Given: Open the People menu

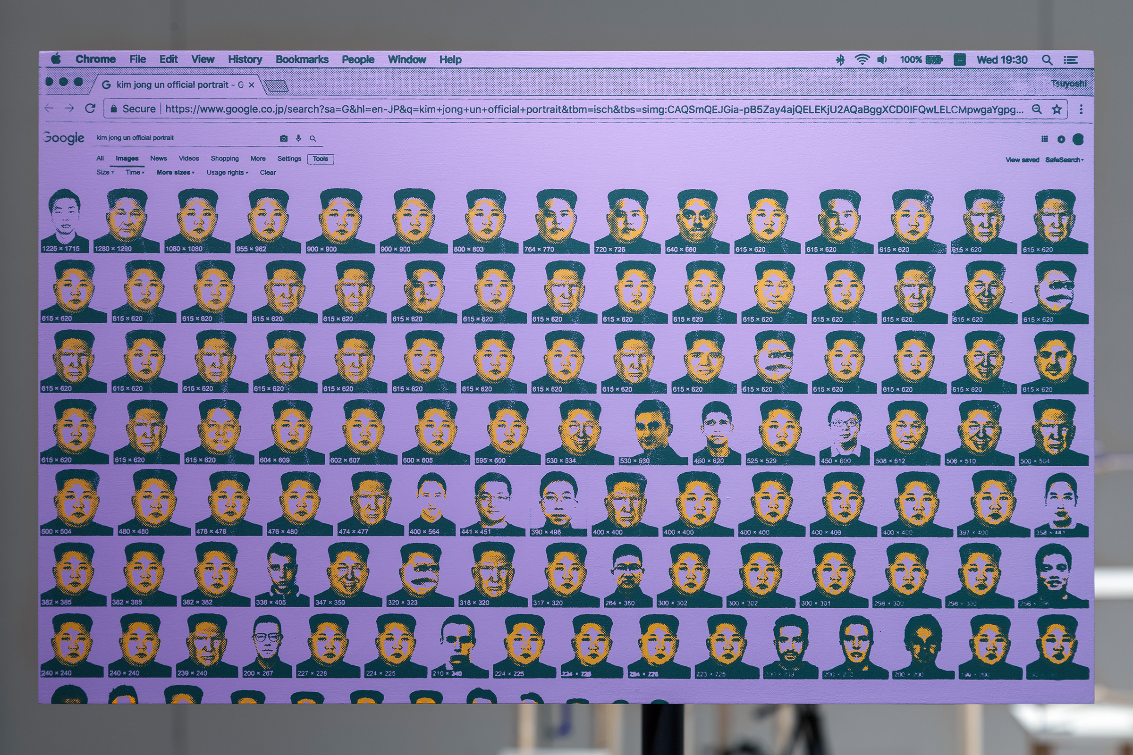Looking at the screenshot, I should tap(358, 59).
